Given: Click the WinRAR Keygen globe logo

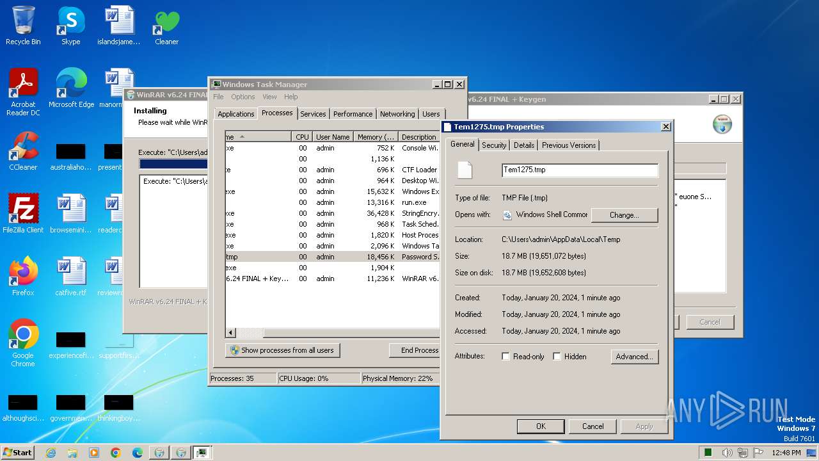Looking at the screenshot, I should coord(722,124).
